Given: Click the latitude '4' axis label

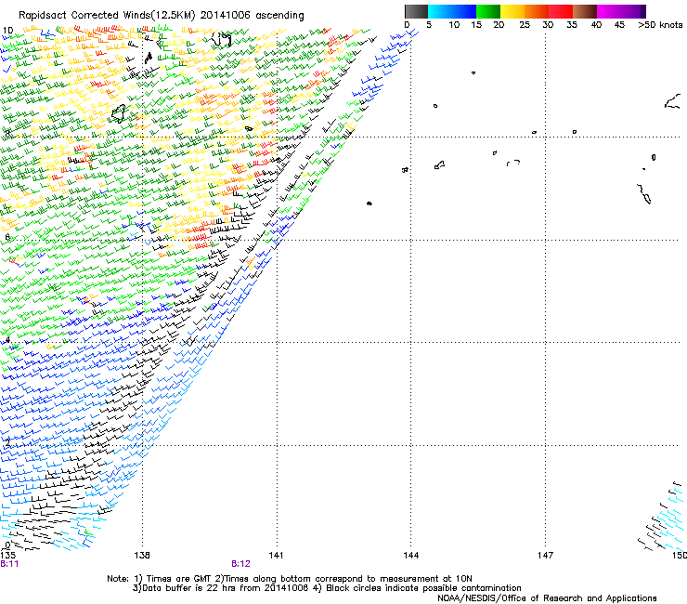Looking at the screenshot, I should pyautogui.click(x=7, y=340).
